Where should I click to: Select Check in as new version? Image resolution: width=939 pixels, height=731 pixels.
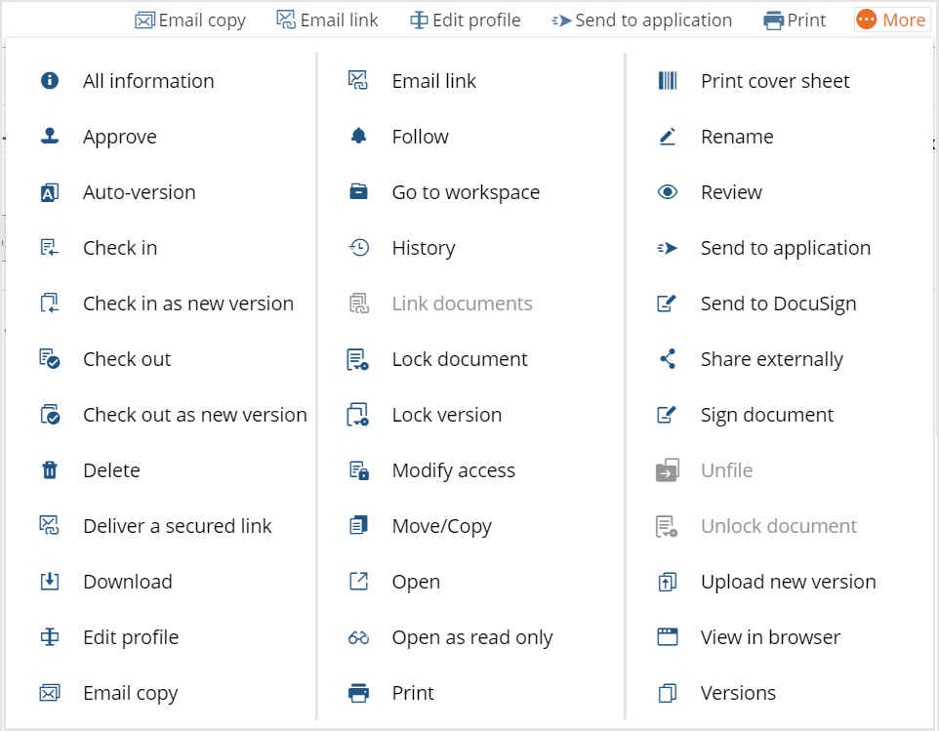(187, 303)
